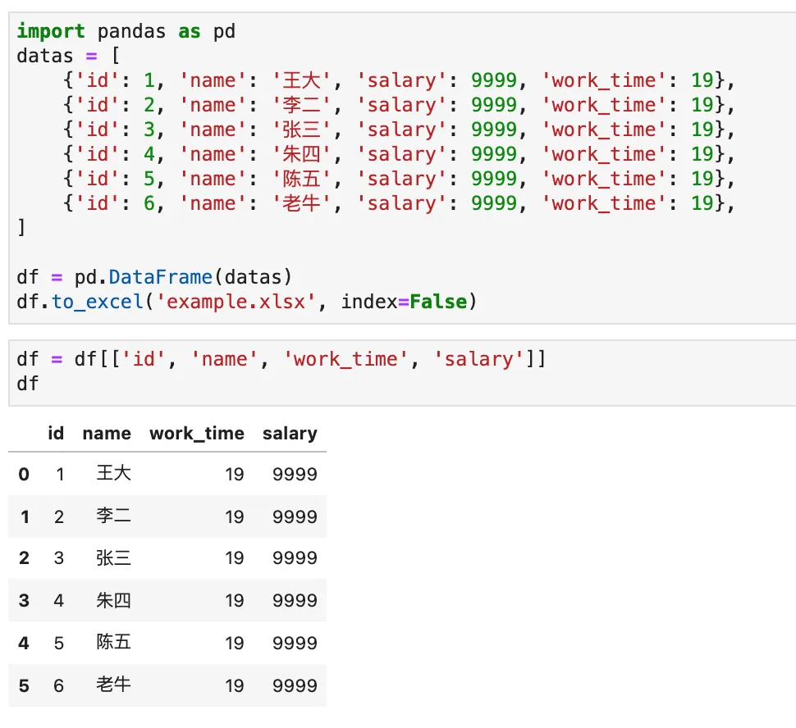The width and height of the screenshot is (796, 728).
Task: Place cursor on the row with name '王大' in code
Action: (399, 80)
